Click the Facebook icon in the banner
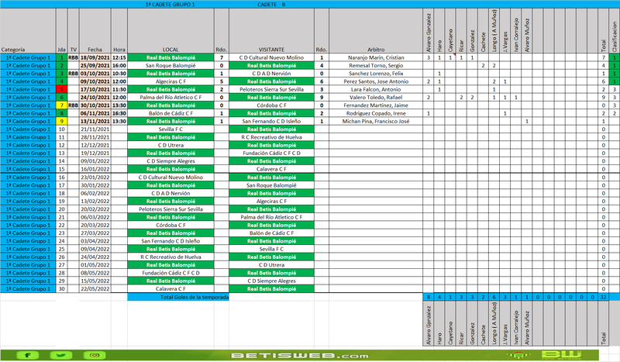Image resolution: width=620 pixels, height=362 pixels. coord(27,355)
